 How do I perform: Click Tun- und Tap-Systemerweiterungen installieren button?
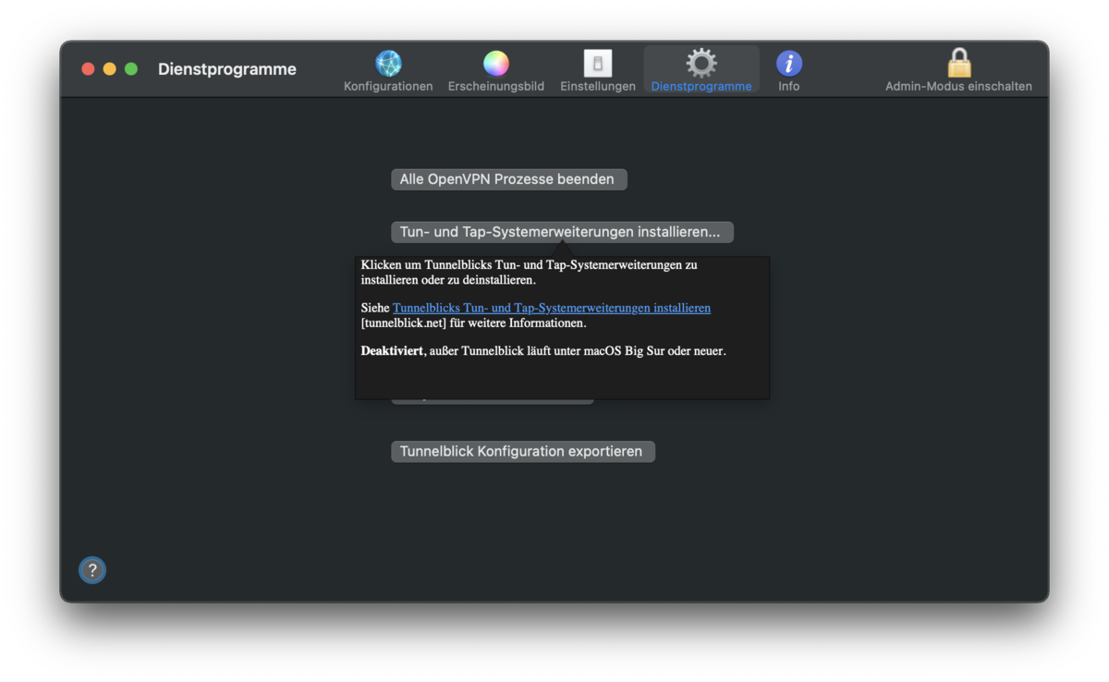[x=561, y=232]
